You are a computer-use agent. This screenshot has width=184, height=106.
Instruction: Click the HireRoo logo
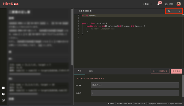pos(11,4)
